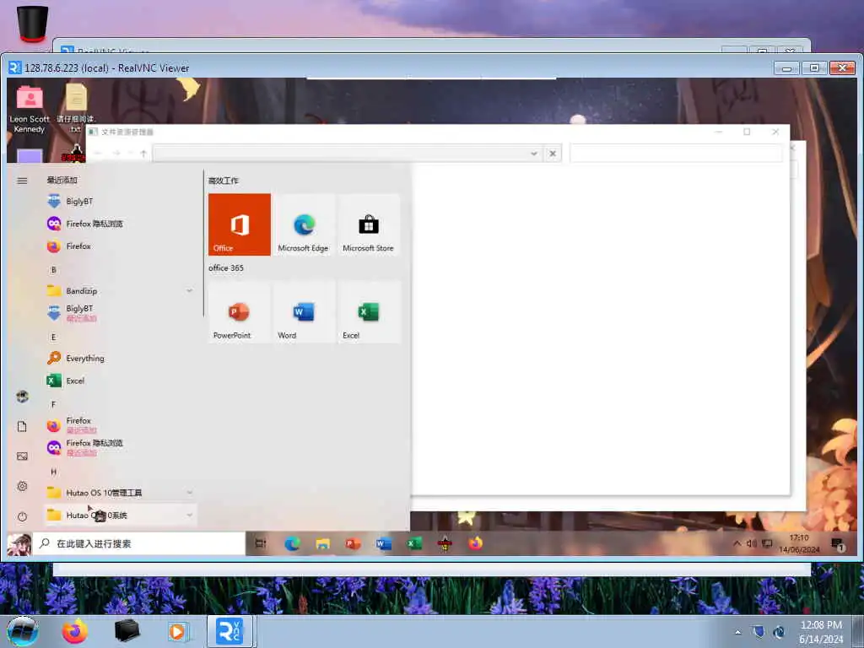
Task: Click the Start menu app list scrollbar
Action: (203, 244)
